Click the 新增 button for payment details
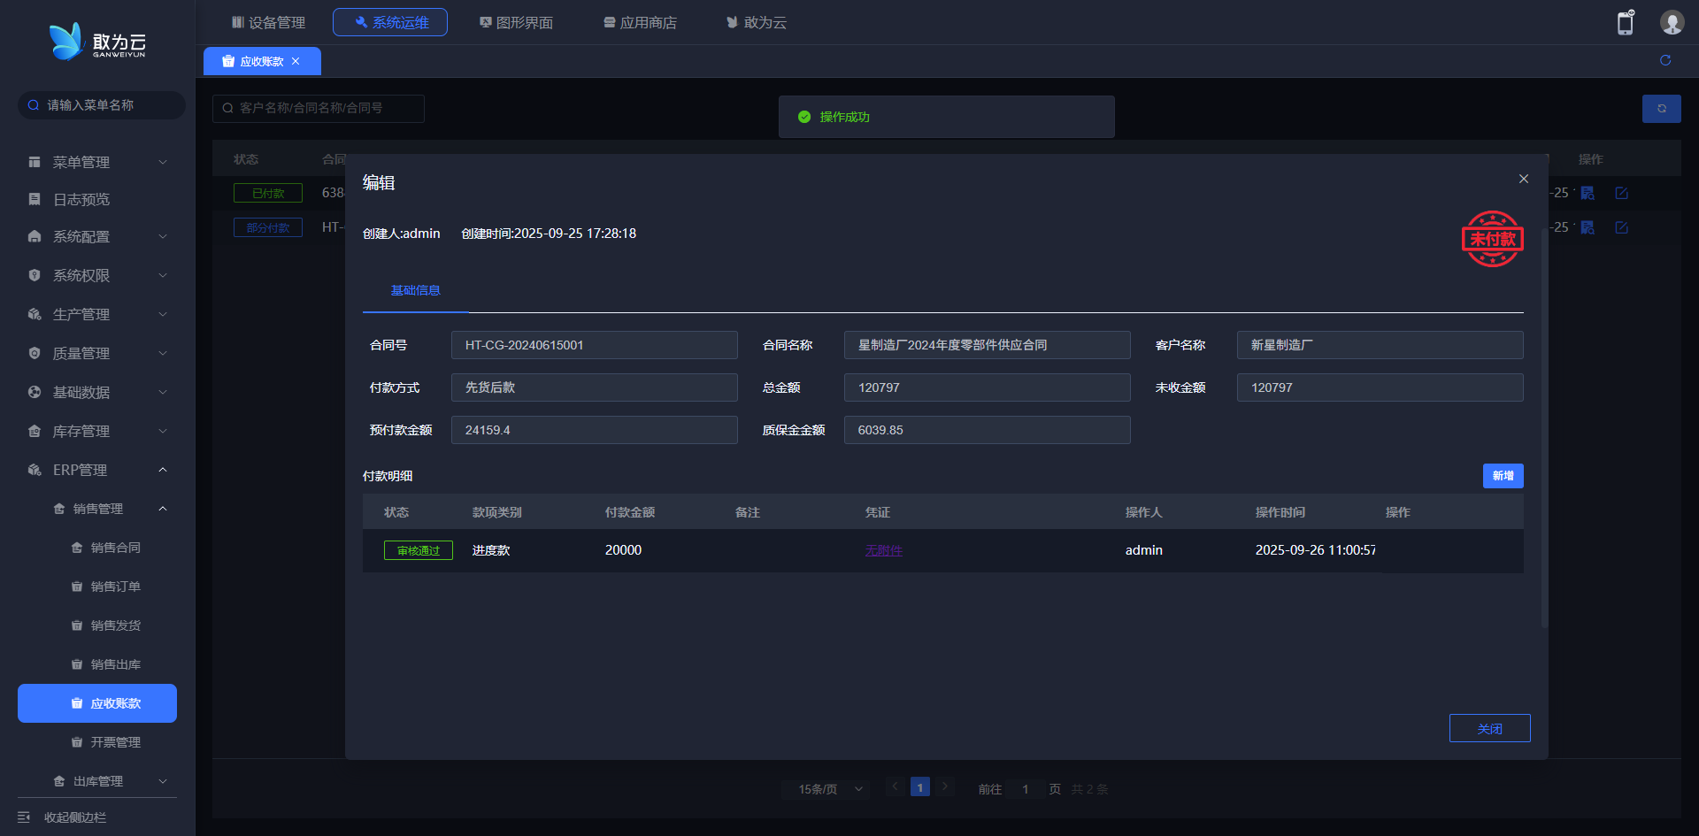The height and width of the screenshot is (836, 1699). [x=1503, y=476]
